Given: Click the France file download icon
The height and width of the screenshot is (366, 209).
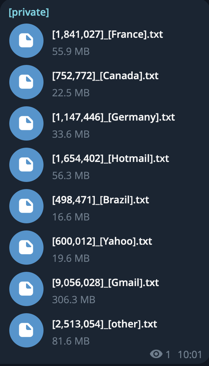Looking at the screenshot, I should click(x=26, y=41).
